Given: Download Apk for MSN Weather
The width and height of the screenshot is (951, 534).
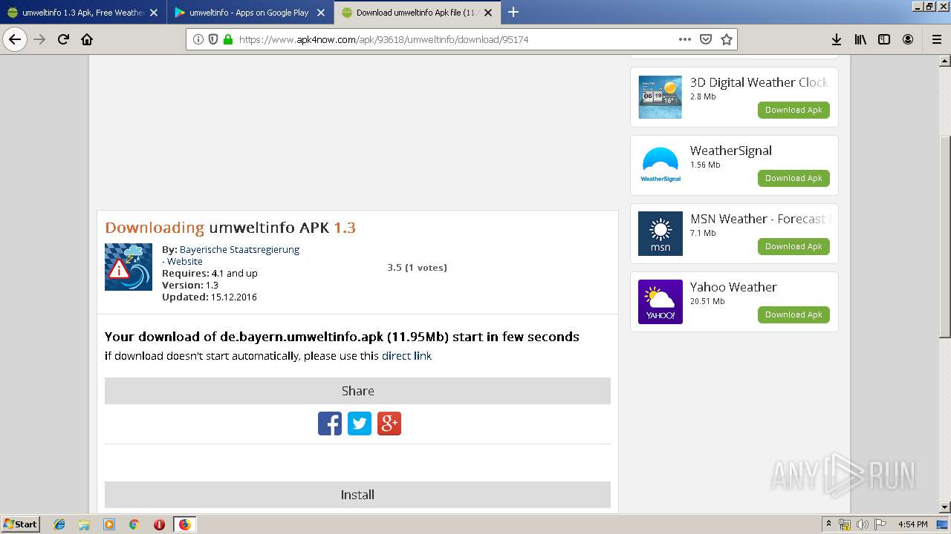Looking at the screenshot, I should (793, 246).
